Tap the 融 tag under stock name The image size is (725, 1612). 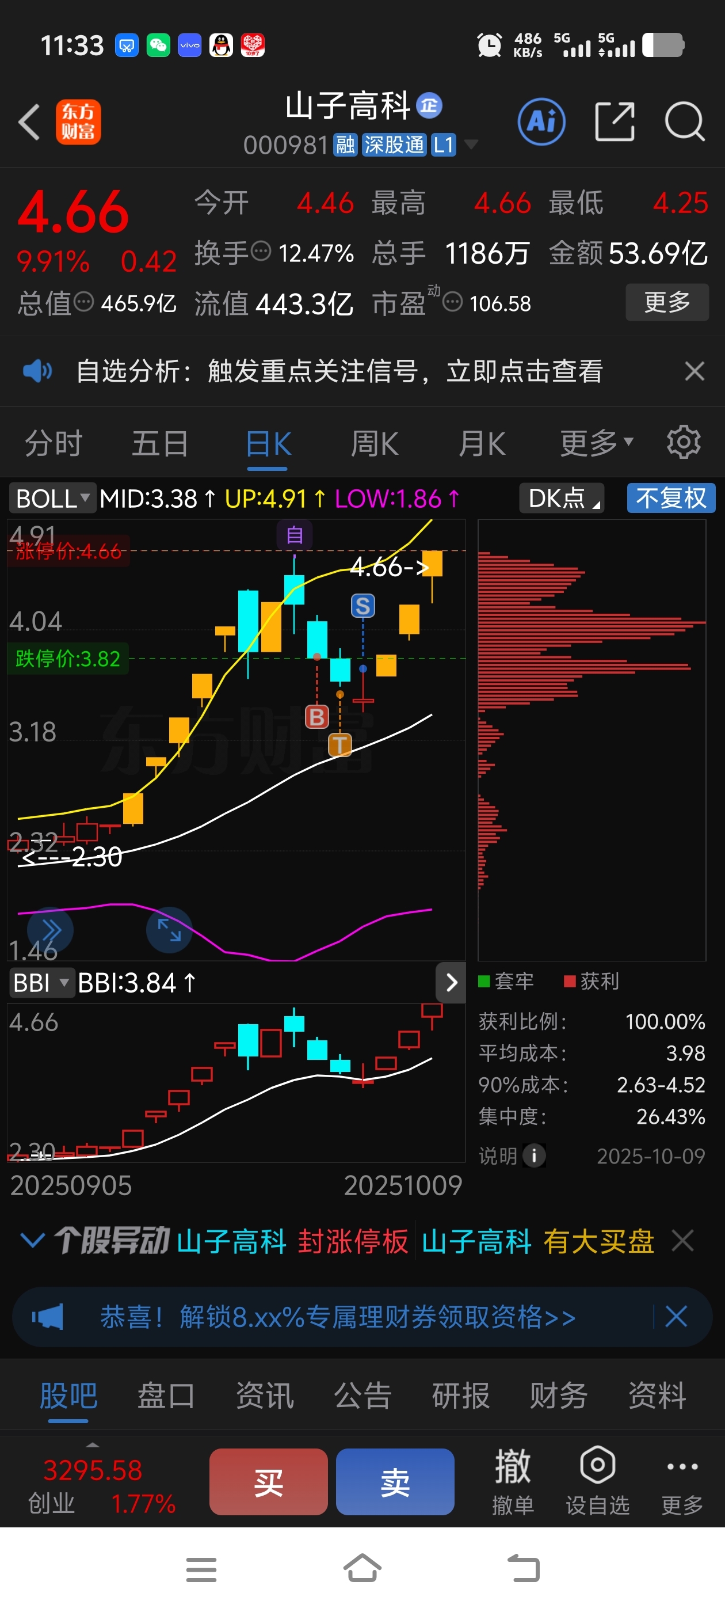point(345,145)
